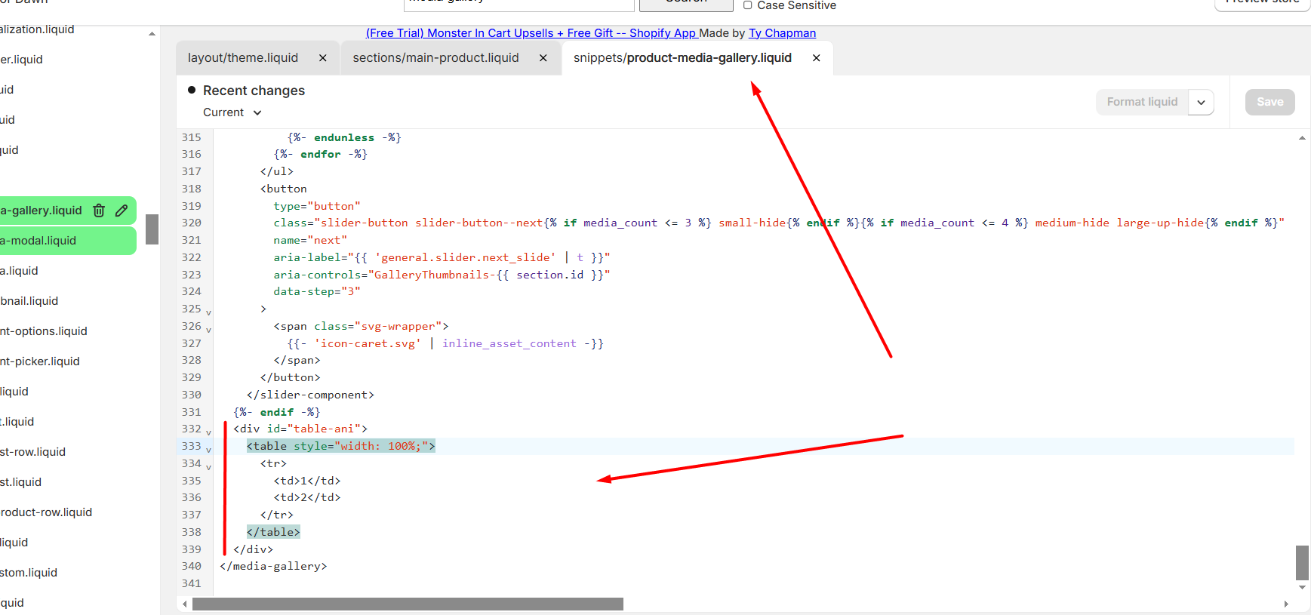Close the sections/main-product.liquid tab

click(x=543, y=58)
